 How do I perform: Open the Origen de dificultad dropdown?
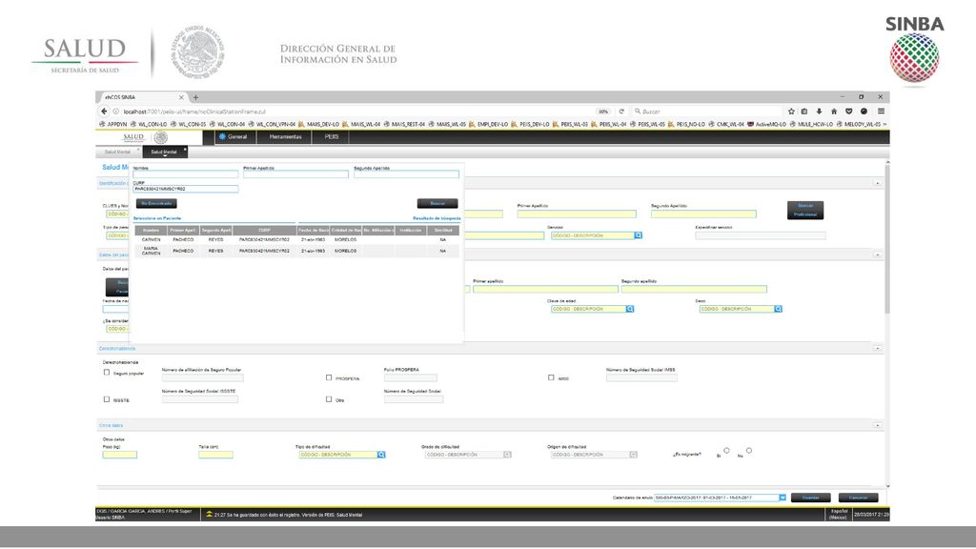pos(633,455)
